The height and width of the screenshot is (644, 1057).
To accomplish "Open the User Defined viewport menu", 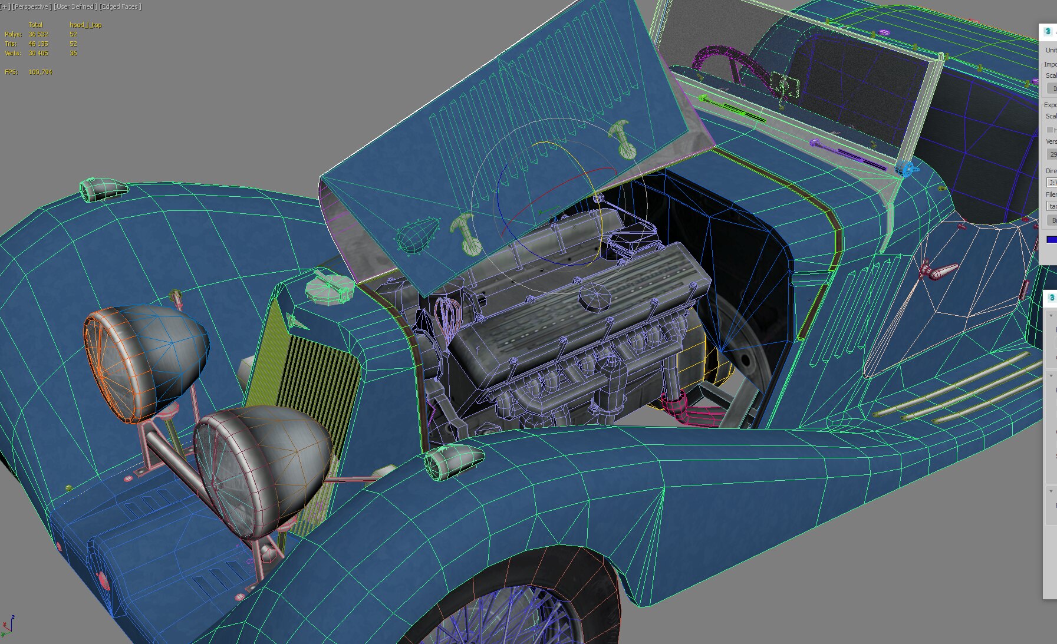I will (x=74, y=7).
